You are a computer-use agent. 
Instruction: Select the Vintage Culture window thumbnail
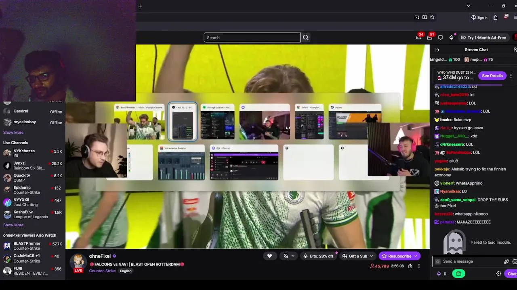217,122
